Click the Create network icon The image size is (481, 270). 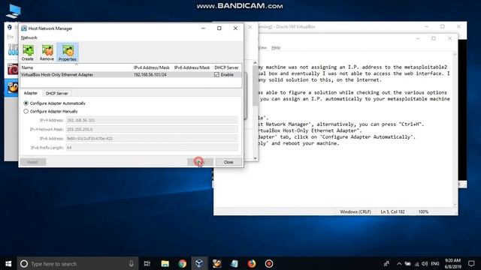click(x=28, y=52)
